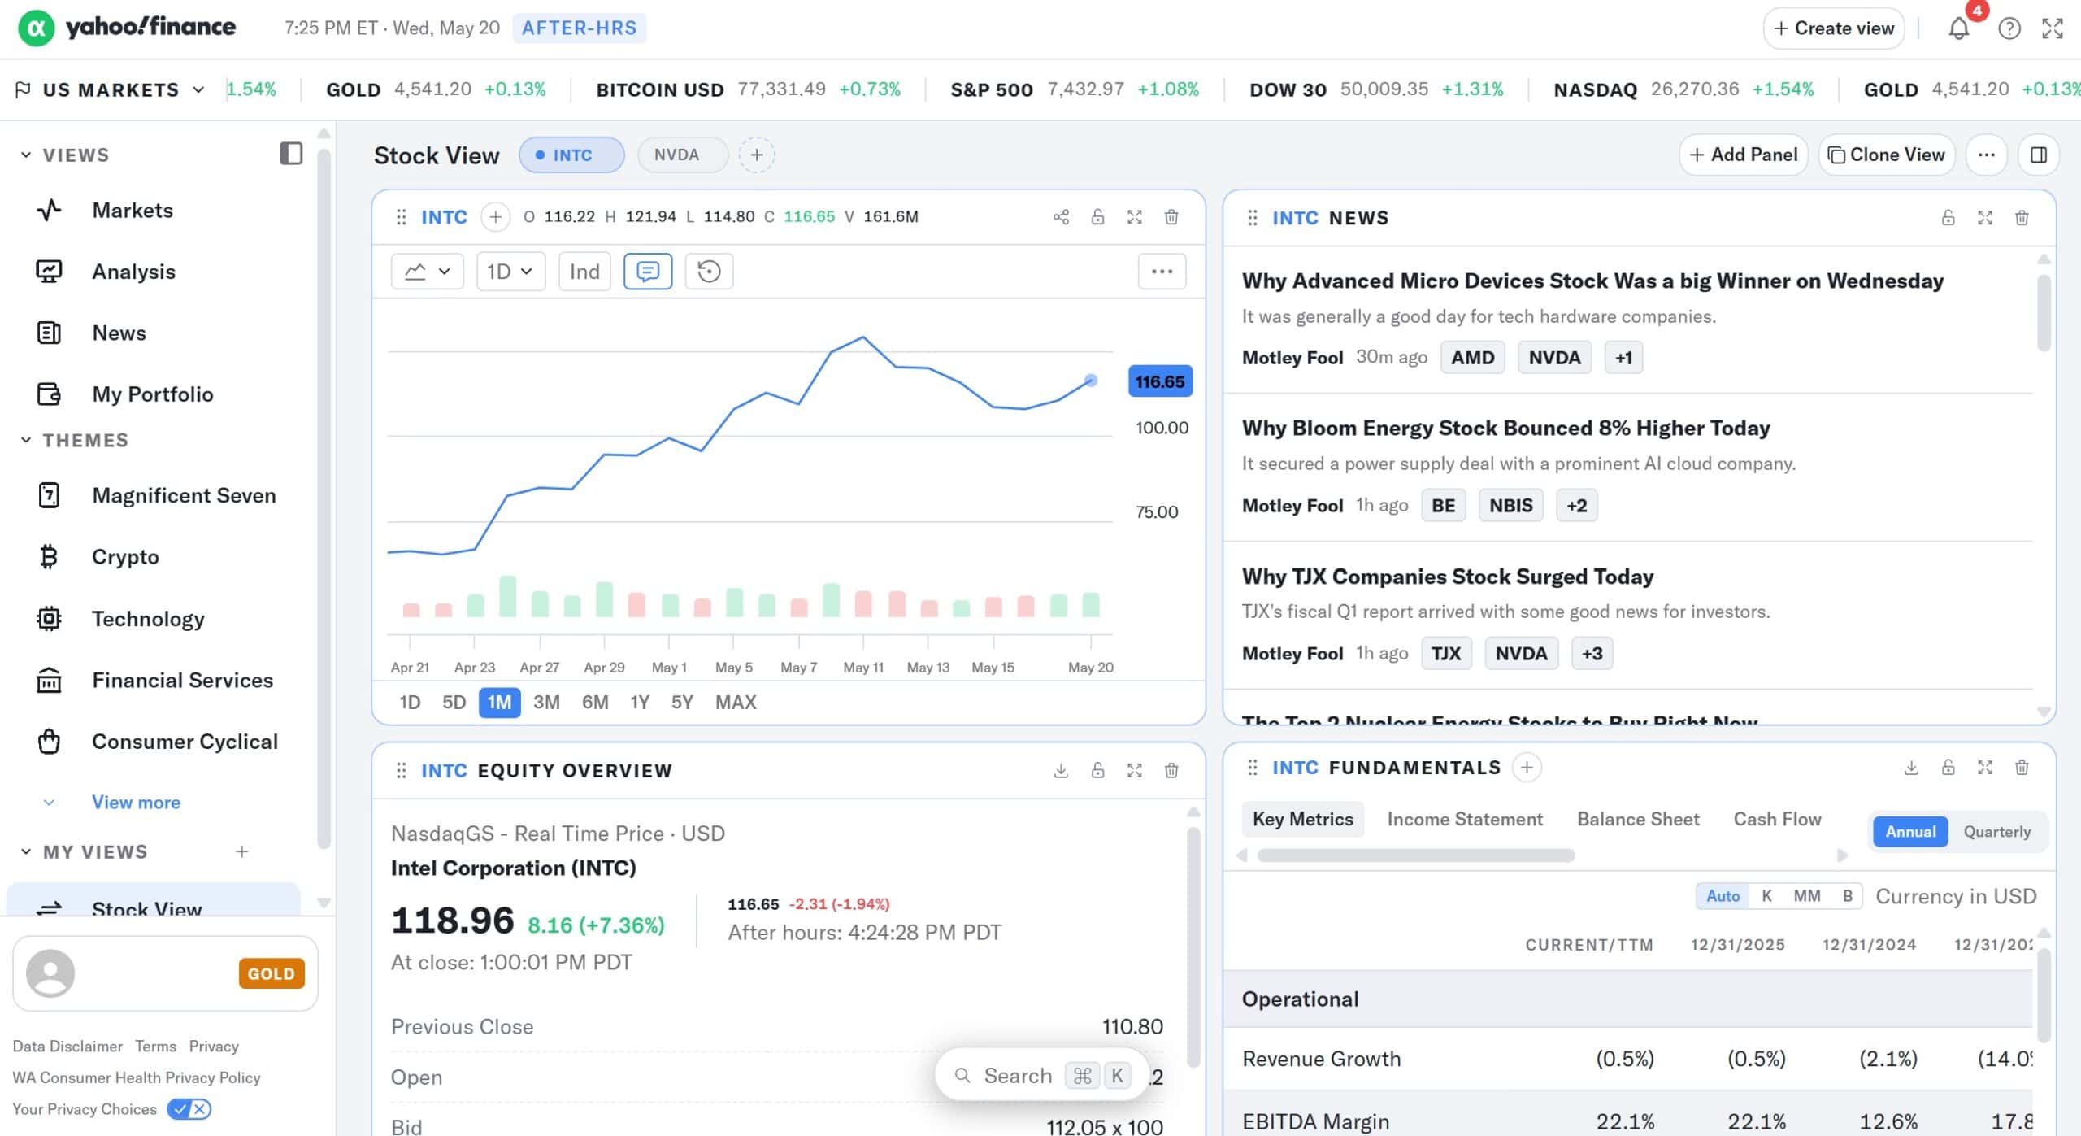Lock the INTC News panel
Screen dimensions: 2081x1136
pyautogui.click(x=1948, y=218)
